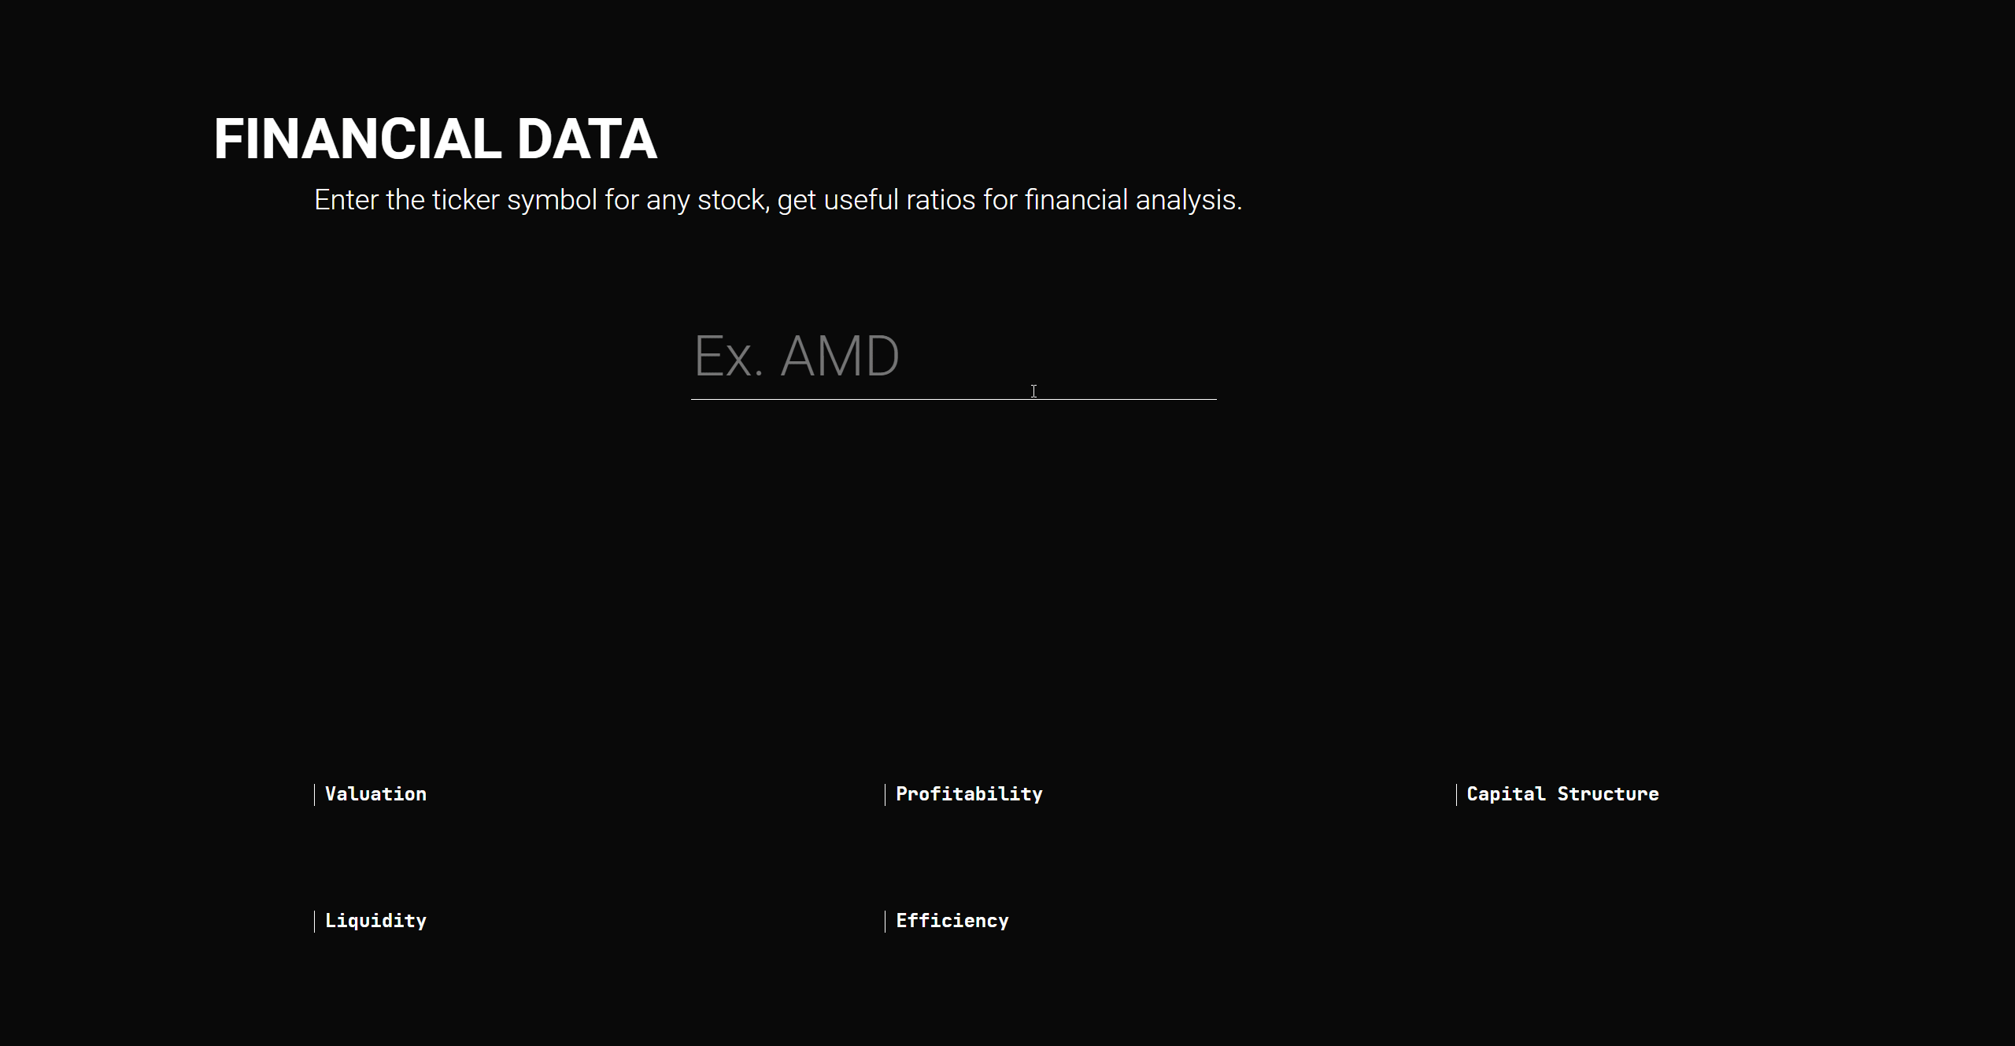The height and width of the screenshot is (1046, 2015).
Task: Select the Capital Structure heading
Action: pos(1562,794)
